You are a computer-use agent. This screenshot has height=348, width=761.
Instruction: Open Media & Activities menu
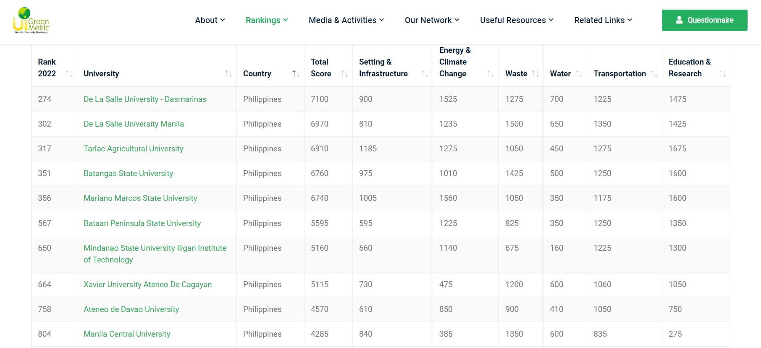tap(346, 20)
